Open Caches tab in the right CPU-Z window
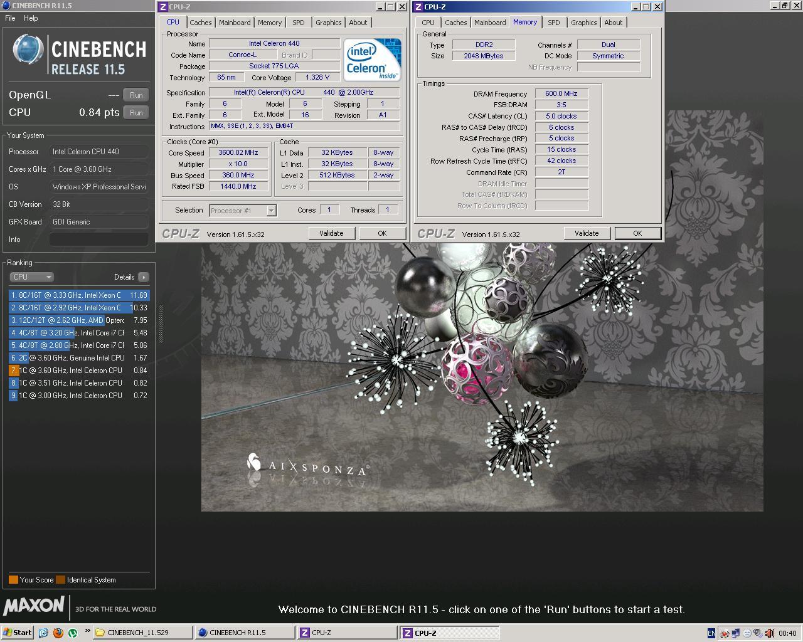The image size is (803, 642). click(456, 23)
